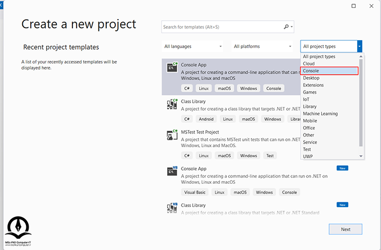Click Recent project templates heading
This screenshot has width=381, height=250.
tap(61, 47)
